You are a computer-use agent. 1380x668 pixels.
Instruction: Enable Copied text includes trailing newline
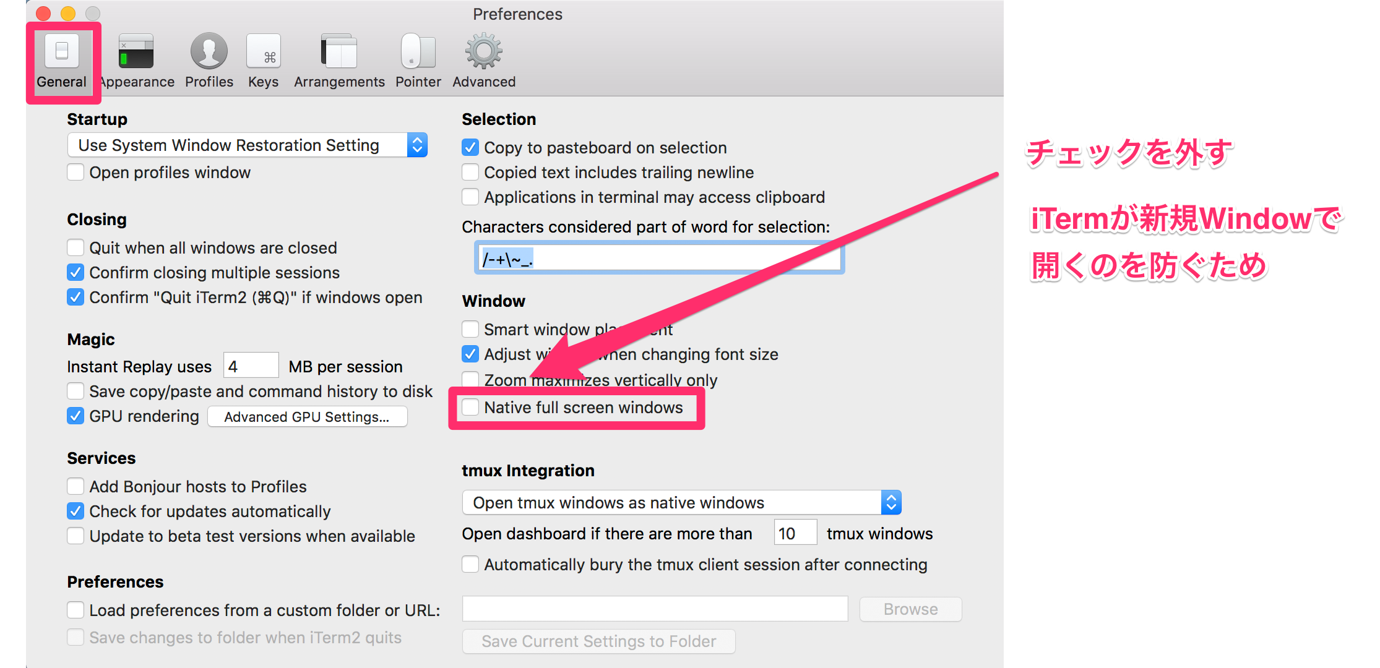click(x=470, y=172)
